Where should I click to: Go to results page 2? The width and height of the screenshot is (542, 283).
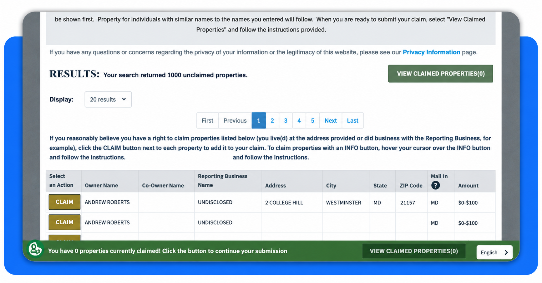coord(272,121)
